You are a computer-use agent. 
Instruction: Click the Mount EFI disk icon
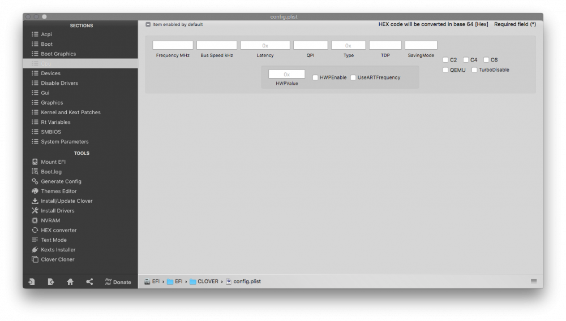pos(35,162)
